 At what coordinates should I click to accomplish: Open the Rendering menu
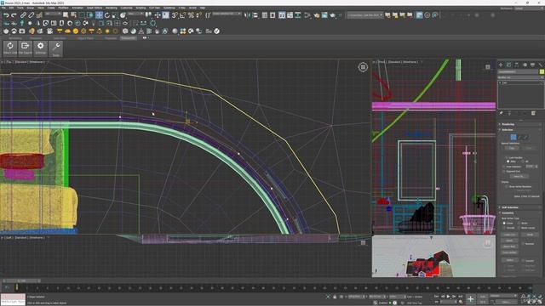(x=112, y=8)
